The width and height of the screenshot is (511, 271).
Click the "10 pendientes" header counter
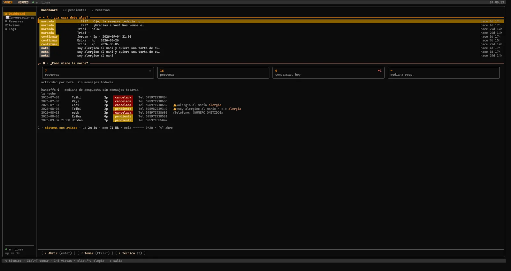coord(74,10)
